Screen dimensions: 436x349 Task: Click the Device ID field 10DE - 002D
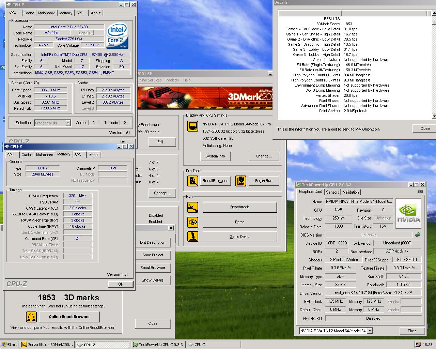336,243
